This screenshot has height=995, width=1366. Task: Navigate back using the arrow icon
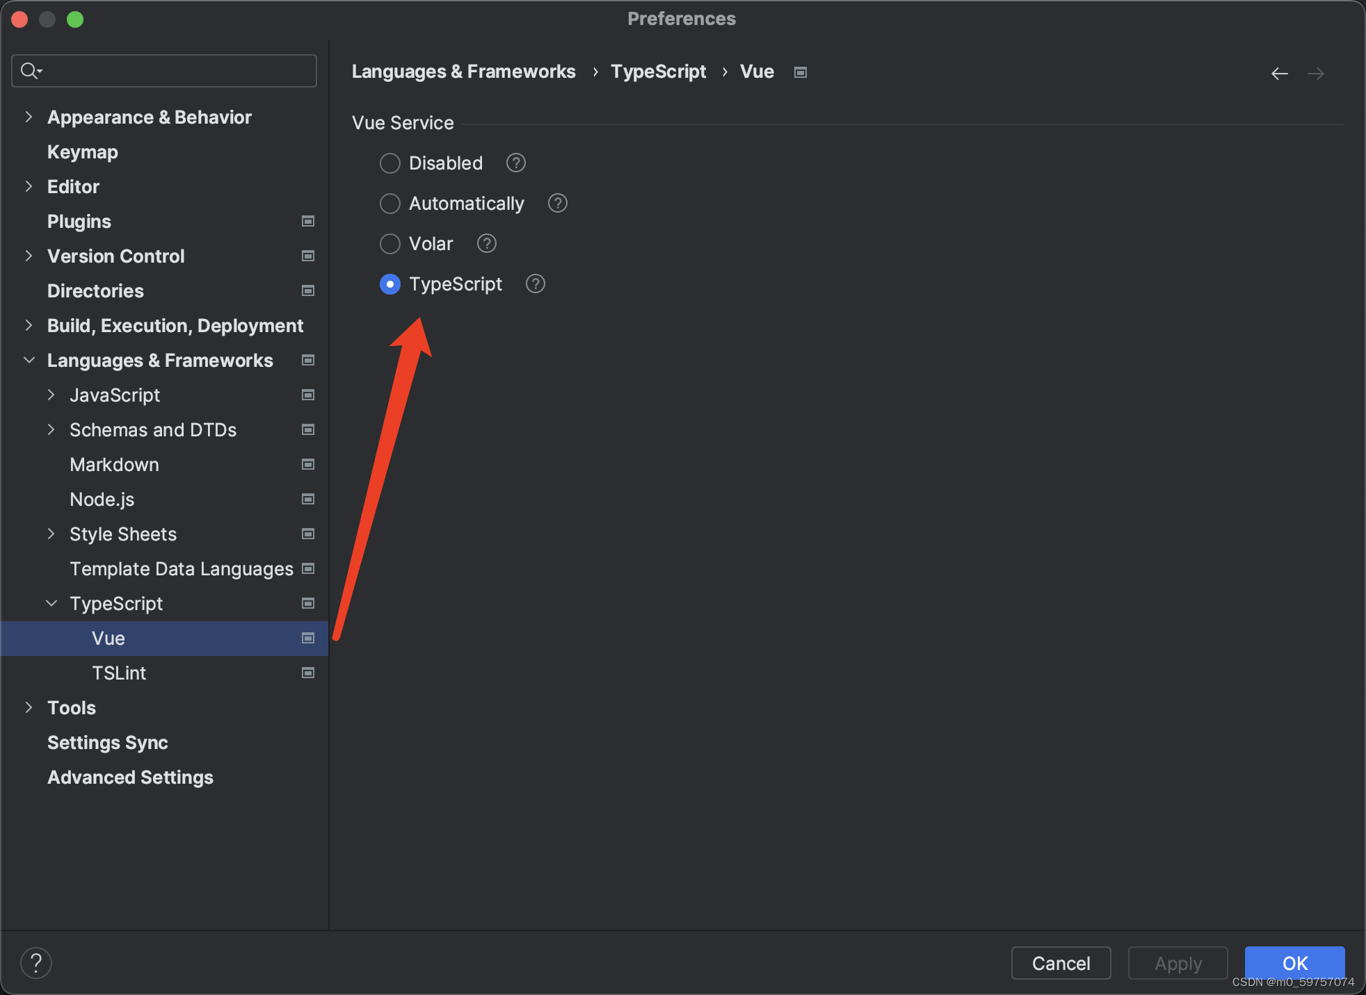pyautogui.click(x=1280, y=73)
